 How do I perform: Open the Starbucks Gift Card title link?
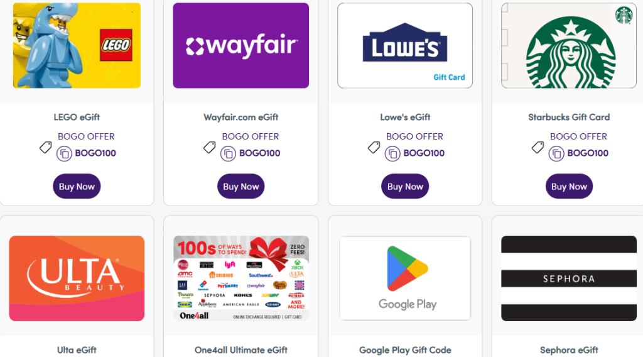(x=569, y=118)
